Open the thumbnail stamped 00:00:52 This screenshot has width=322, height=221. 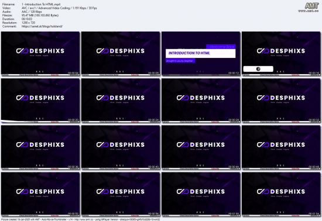pos(40,194)
